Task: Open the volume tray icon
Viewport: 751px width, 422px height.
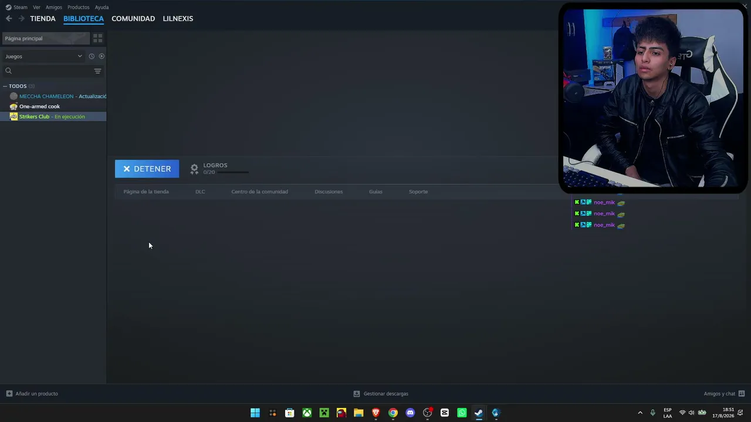Action: coord(691,413)
